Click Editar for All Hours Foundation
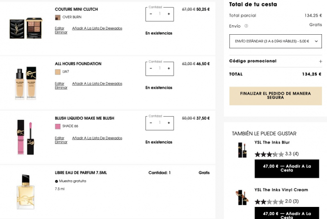Screen dimensions: 327x219 pyautogui.click(x=60, y=84)
